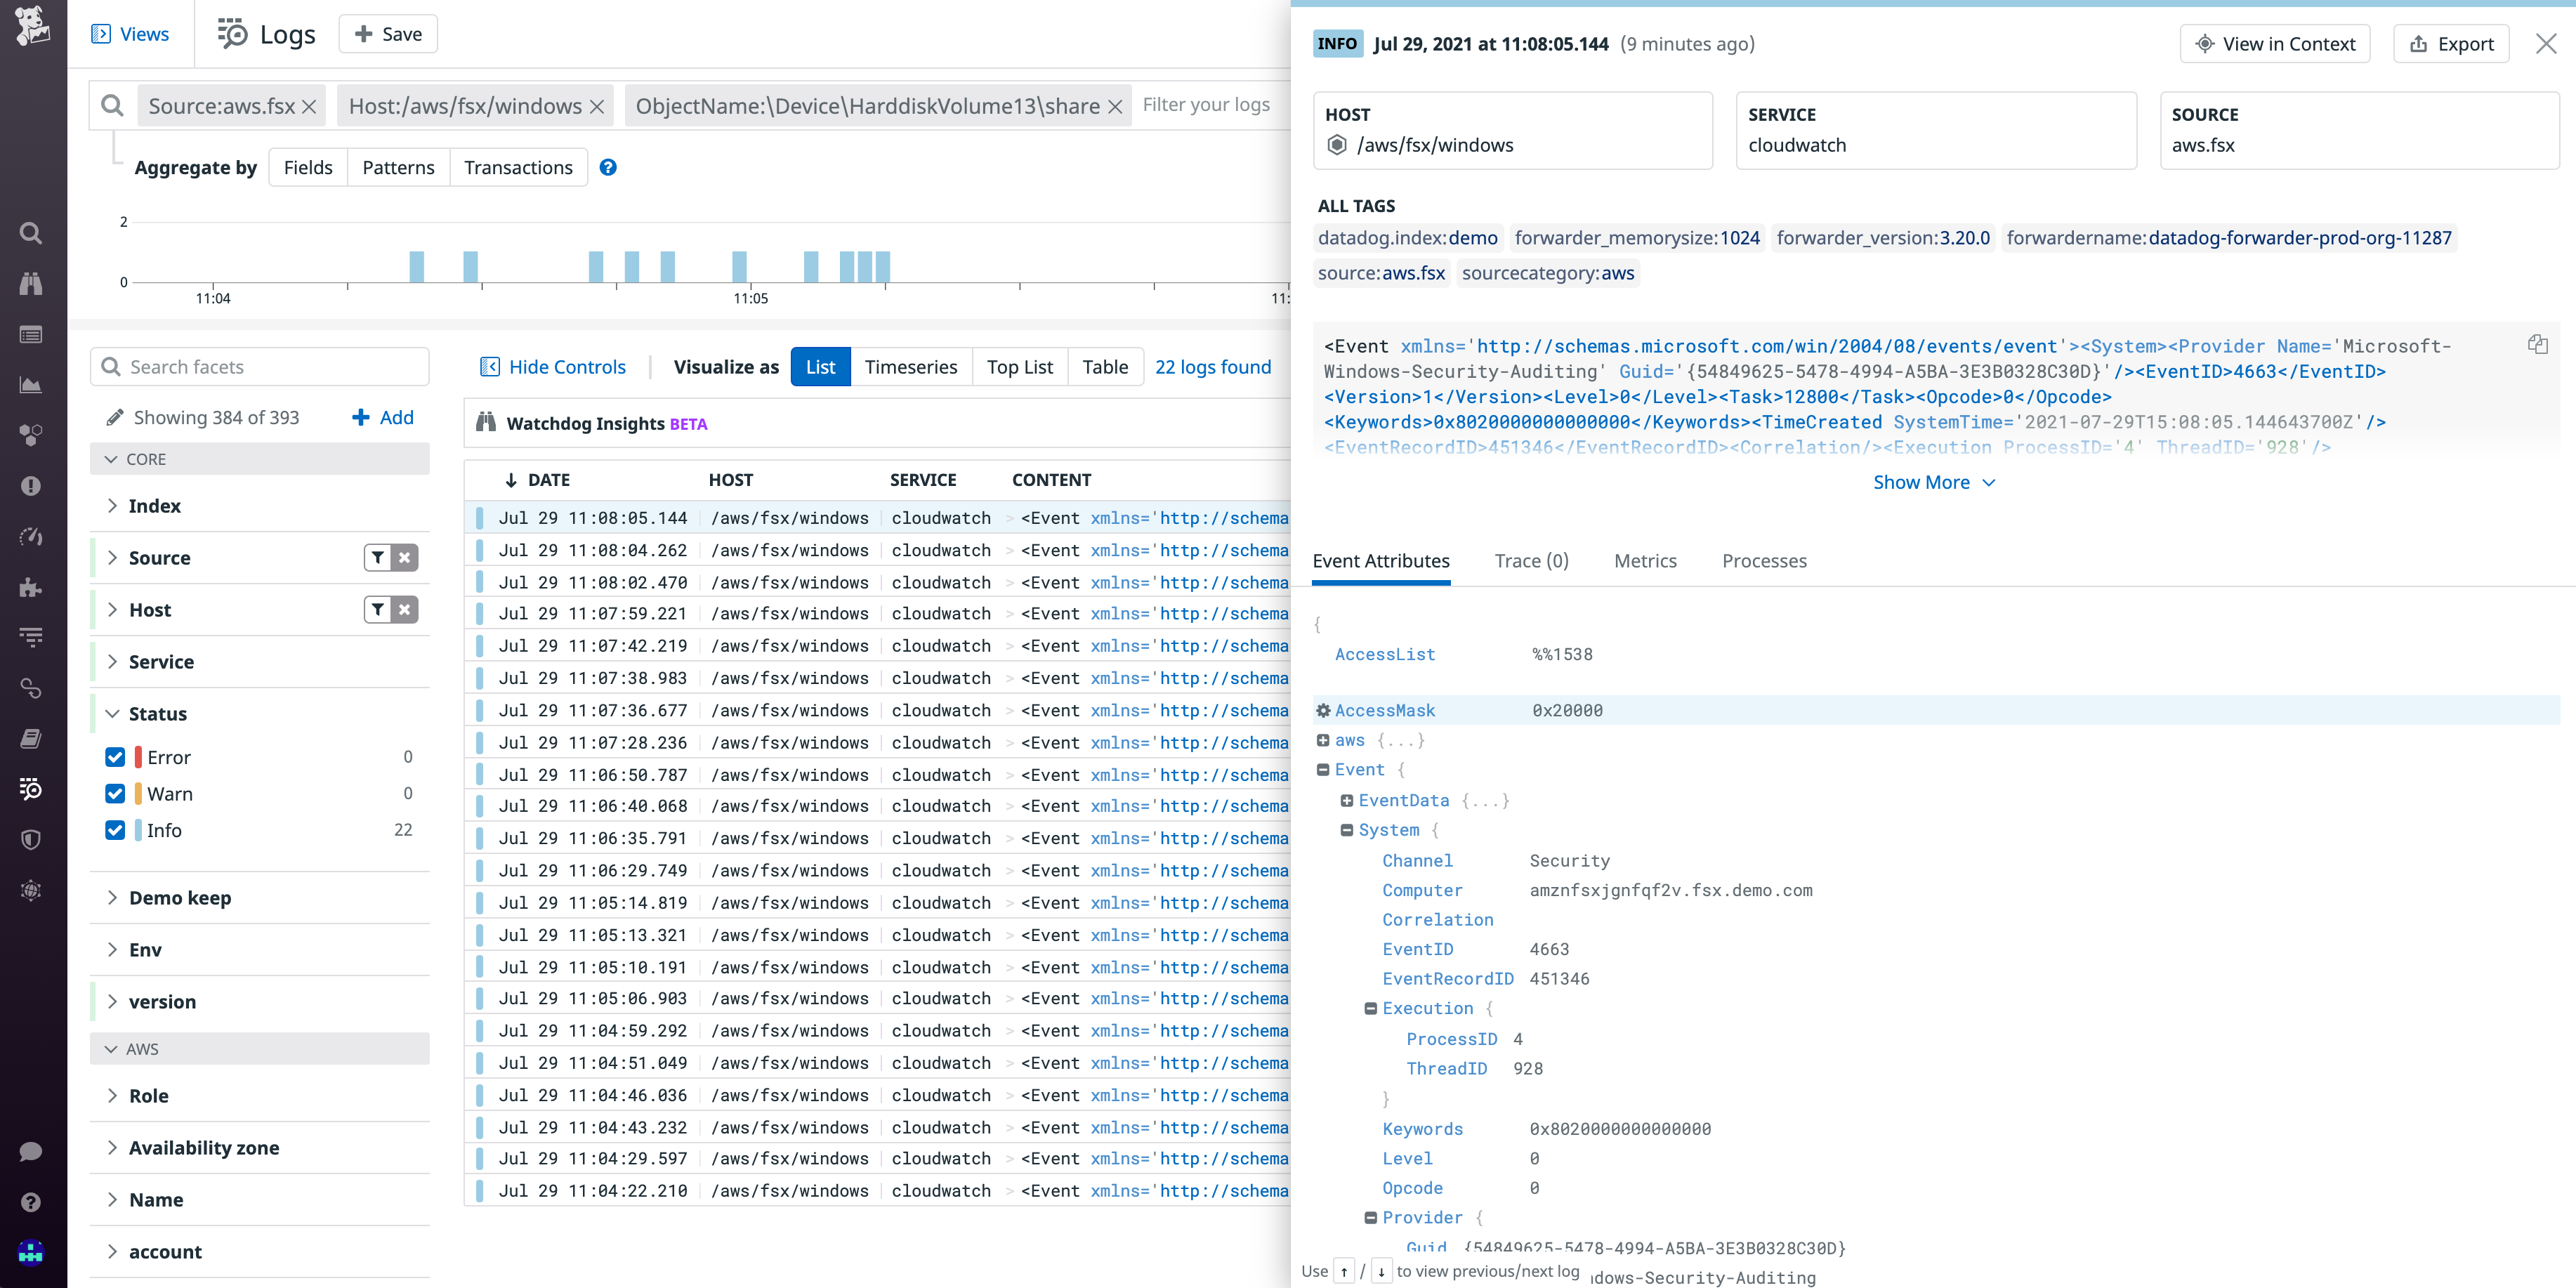Copy the event XML with the copy icon
Image resolution: width=2576 pixels, height=1288 pixels.
2539,344
